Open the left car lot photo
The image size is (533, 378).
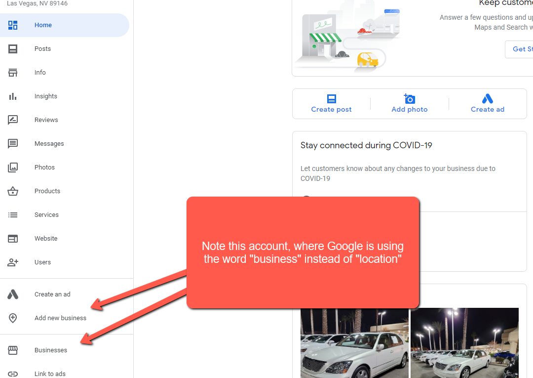pyautogui.click(x=354, y=343)
